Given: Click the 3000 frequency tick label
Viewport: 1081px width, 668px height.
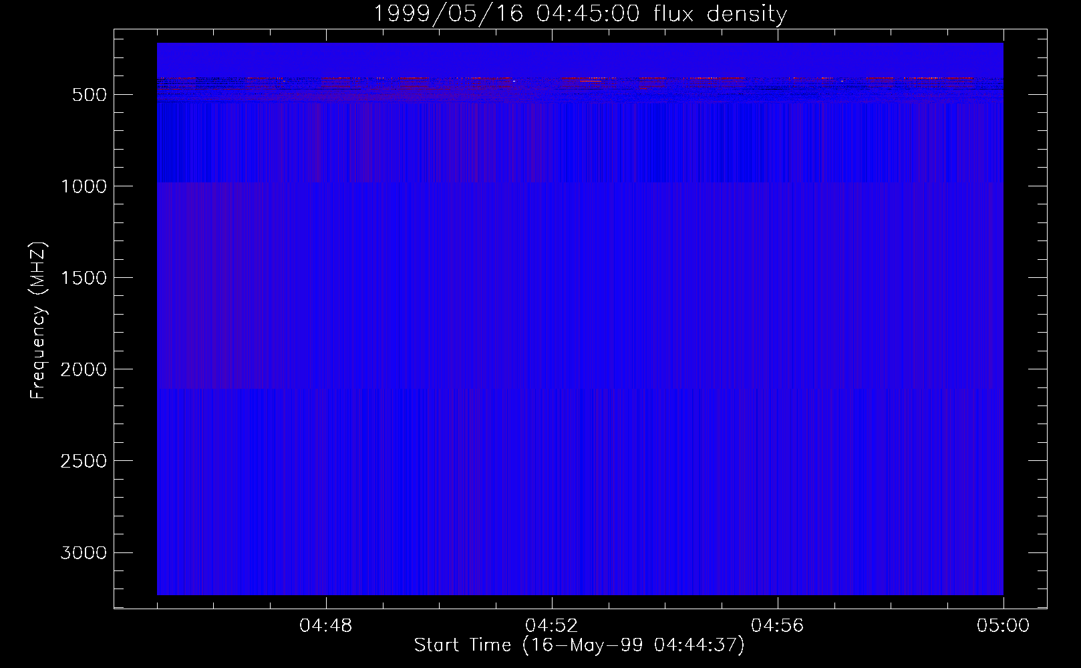Looking at the screenshot, I should click(x=84, y=552).
